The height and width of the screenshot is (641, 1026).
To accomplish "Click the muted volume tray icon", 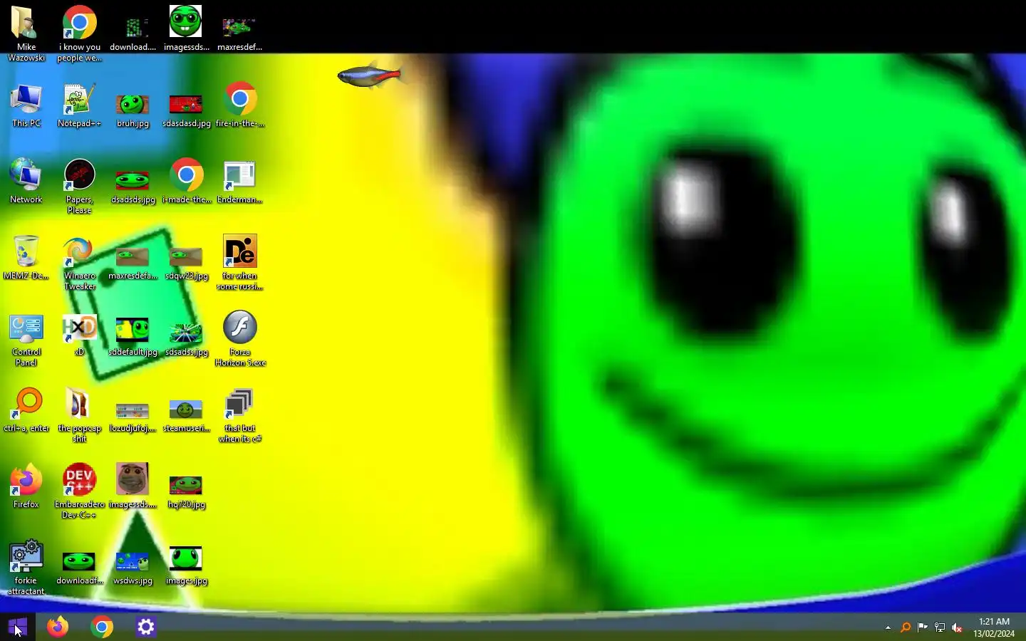I will coord(958,628).
